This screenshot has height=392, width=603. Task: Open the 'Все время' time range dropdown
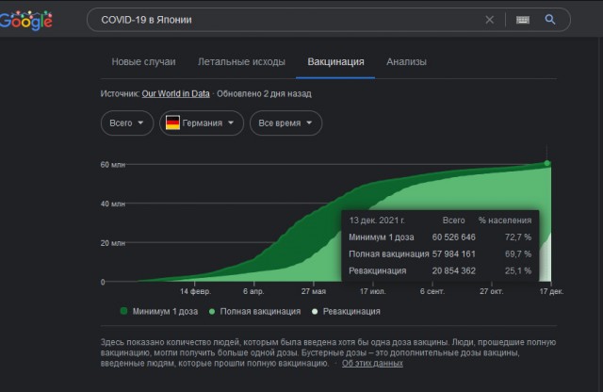pyautogui.click(x=285, y=123)
